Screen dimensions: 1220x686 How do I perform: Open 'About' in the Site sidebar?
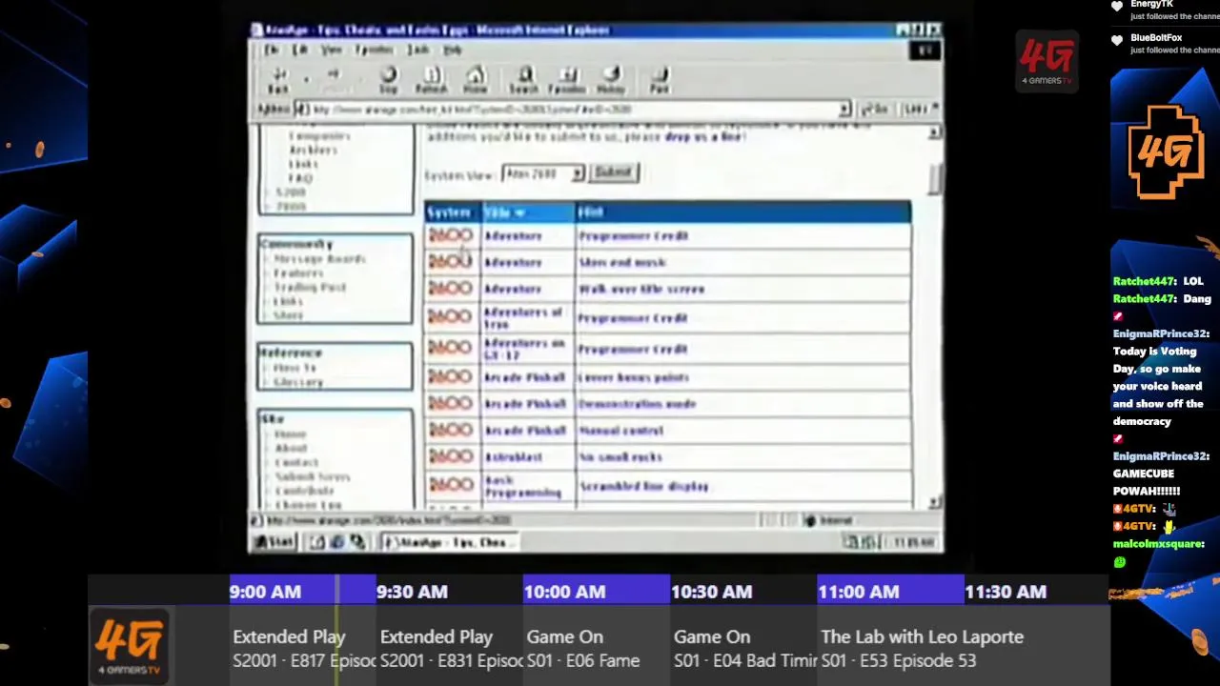(291, 448)
